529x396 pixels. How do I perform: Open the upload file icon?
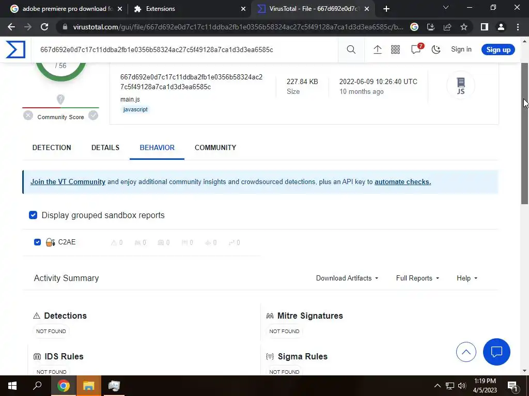click(x=377, y=50)
